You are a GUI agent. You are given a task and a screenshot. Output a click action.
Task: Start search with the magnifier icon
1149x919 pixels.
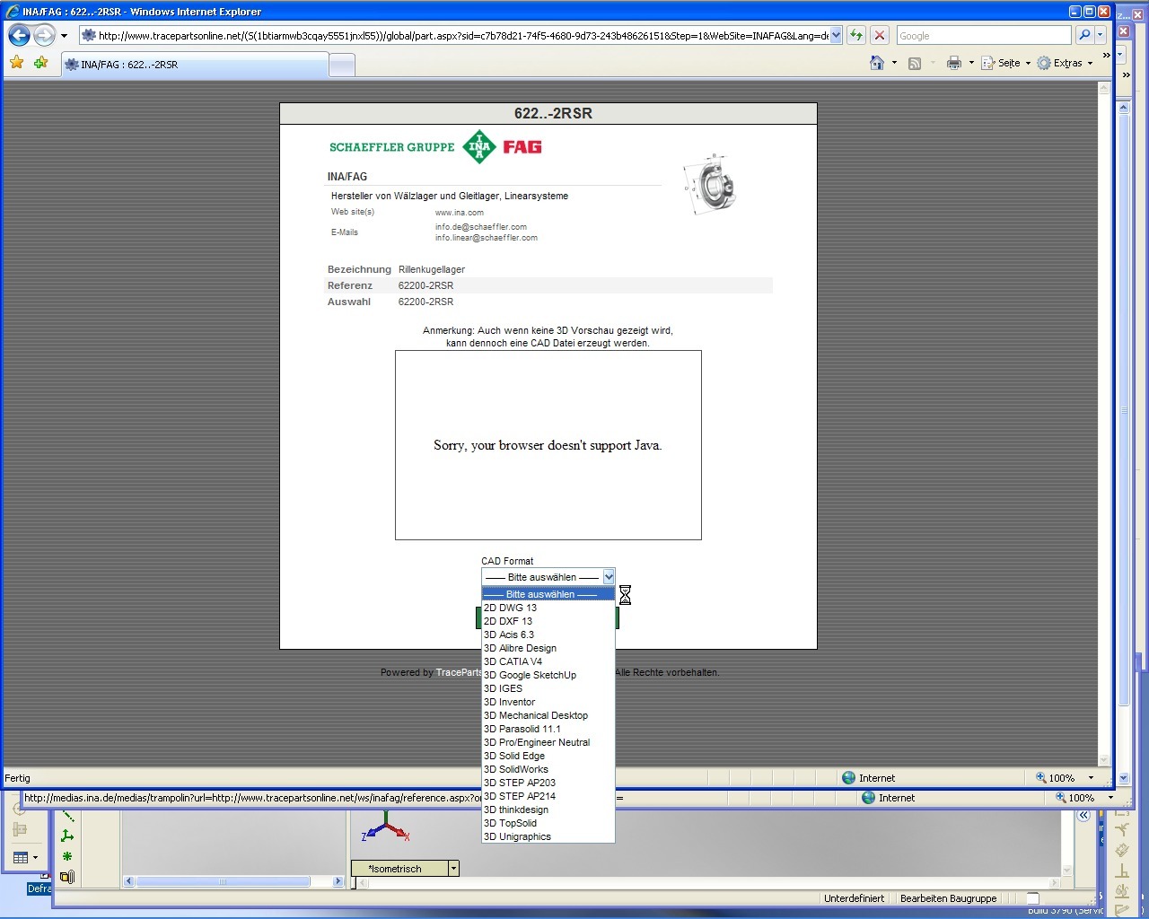tap(1084, 35)
